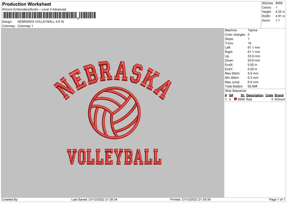
Task: Click the Wilcom EmbroideryStudio Level 3 Advanced text
Action: click(x=34, y=10)
